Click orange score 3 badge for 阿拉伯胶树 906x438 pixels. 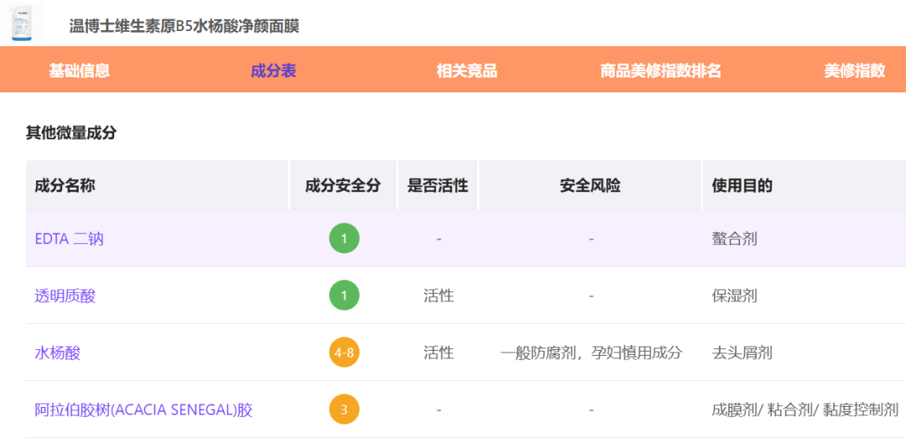[344, 410]
